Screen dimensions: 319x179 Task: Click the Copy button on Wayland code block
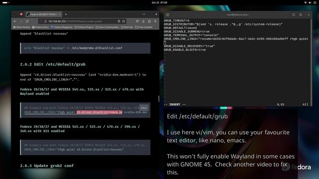(x=144, y=108)
